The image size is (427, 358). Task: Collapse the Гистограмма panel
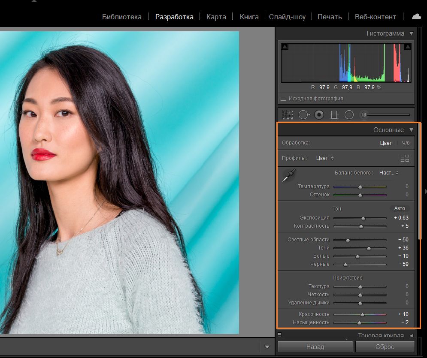click(411, 33)
